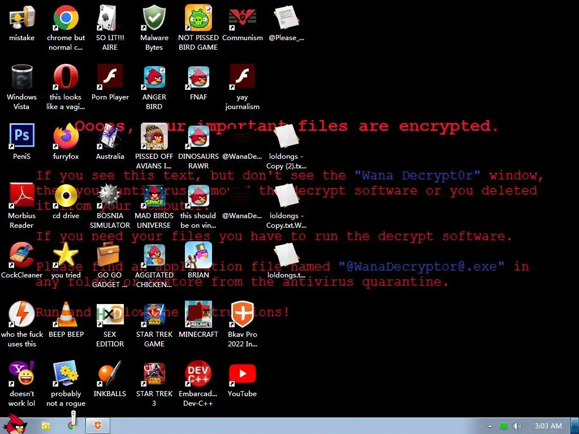Viewport: 579px width, 434px height.
Task: Select the 'loldongs - Copy (2).tx...' file
Action: coord(287,137)
